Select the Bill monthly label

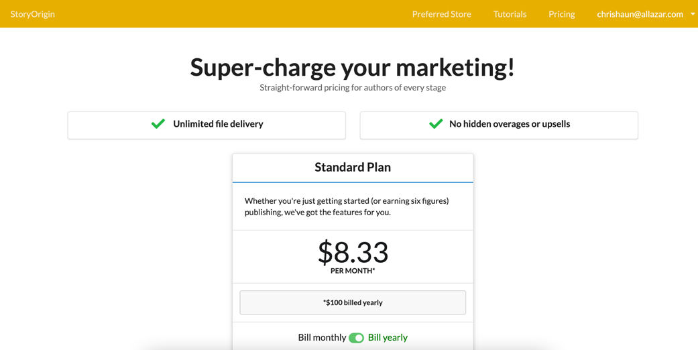point(322,338)
